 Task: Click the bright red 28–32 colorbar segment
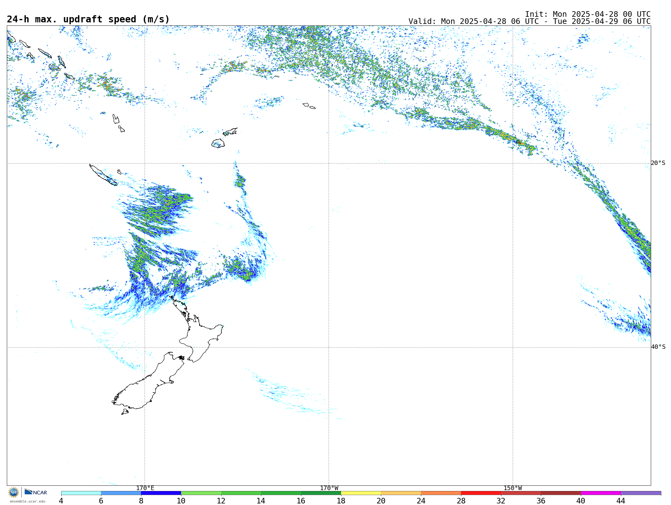tap(481, 493)
